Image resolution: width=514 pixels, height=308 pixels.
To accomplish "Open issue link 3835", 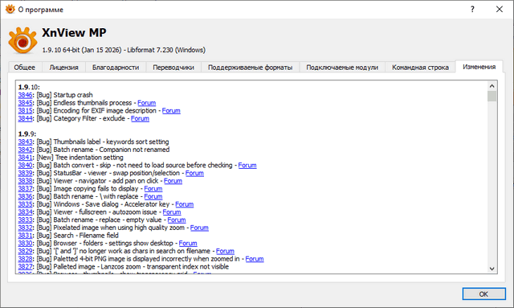I will pos(25,204).
